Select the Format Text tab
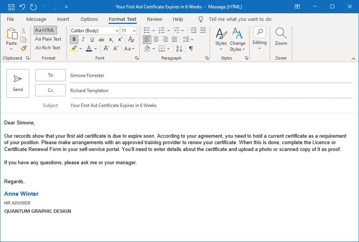This screenshot has height=242, width=359. pos(122,19)
